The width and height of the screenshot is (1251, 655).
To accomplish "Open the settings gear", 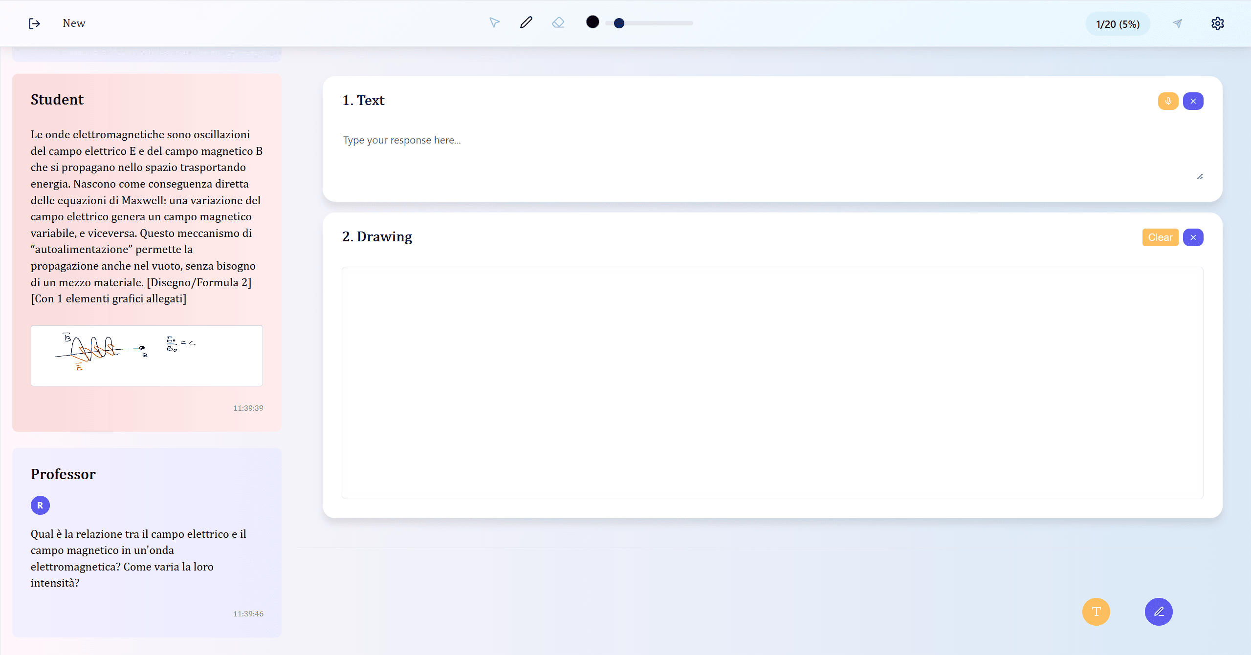I will coord(1217,23).
